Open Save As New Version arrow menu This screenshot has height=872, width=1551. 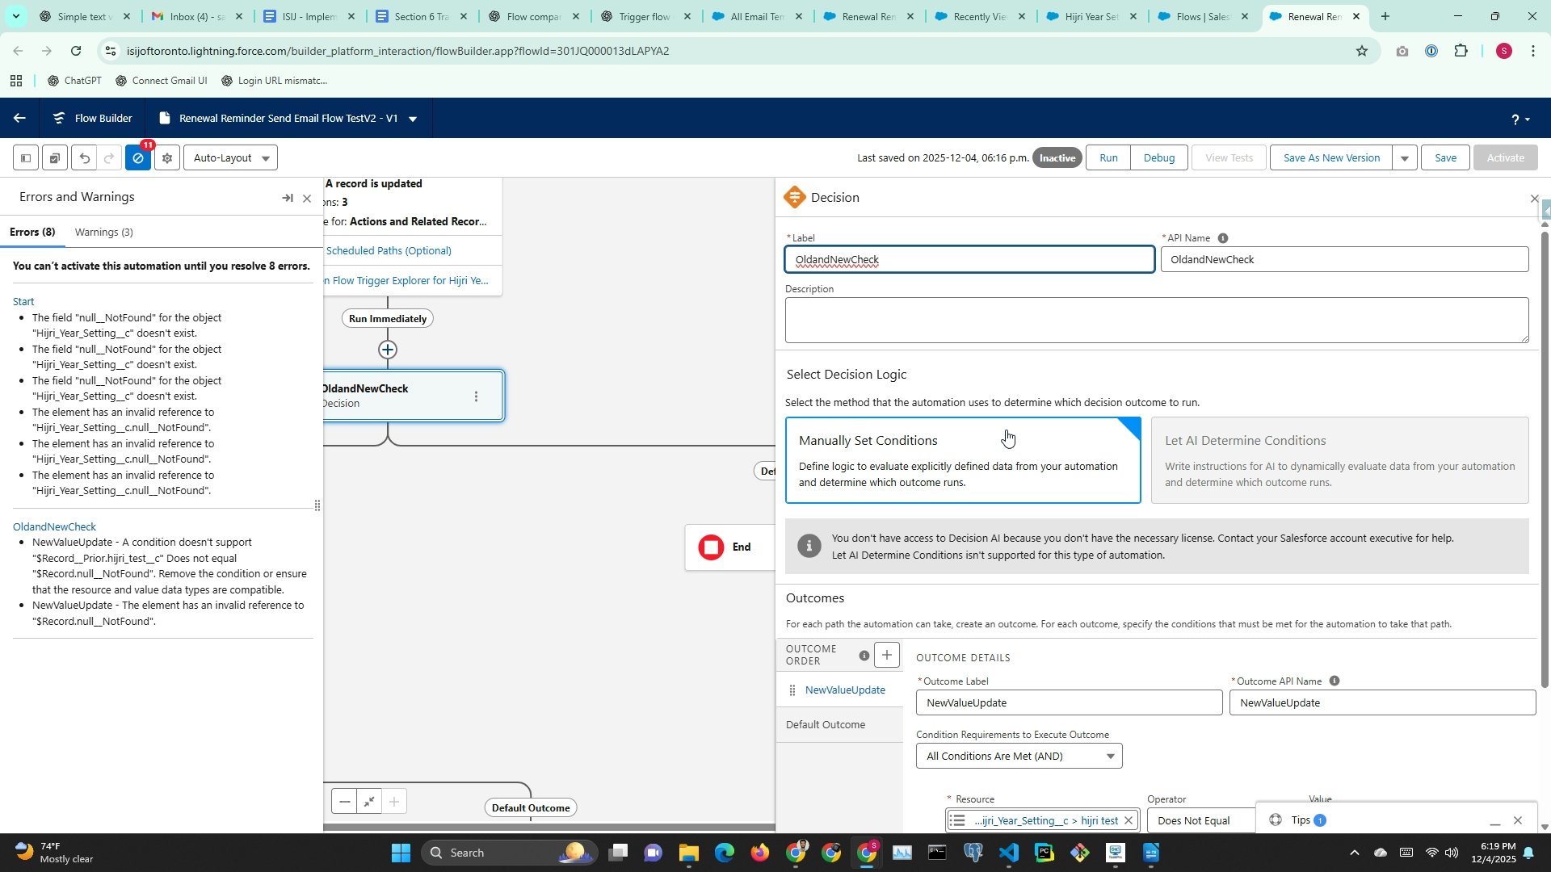[1404, 158]
